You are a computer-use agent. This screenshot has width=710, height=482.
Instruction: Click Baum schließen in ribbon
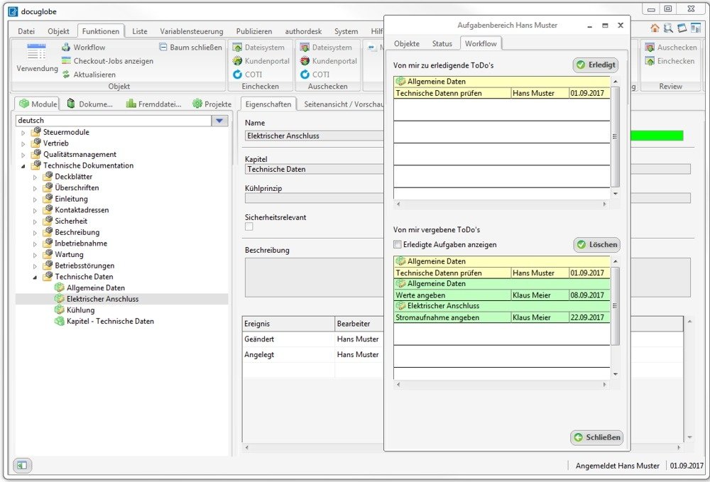click(x=190, y=48)
